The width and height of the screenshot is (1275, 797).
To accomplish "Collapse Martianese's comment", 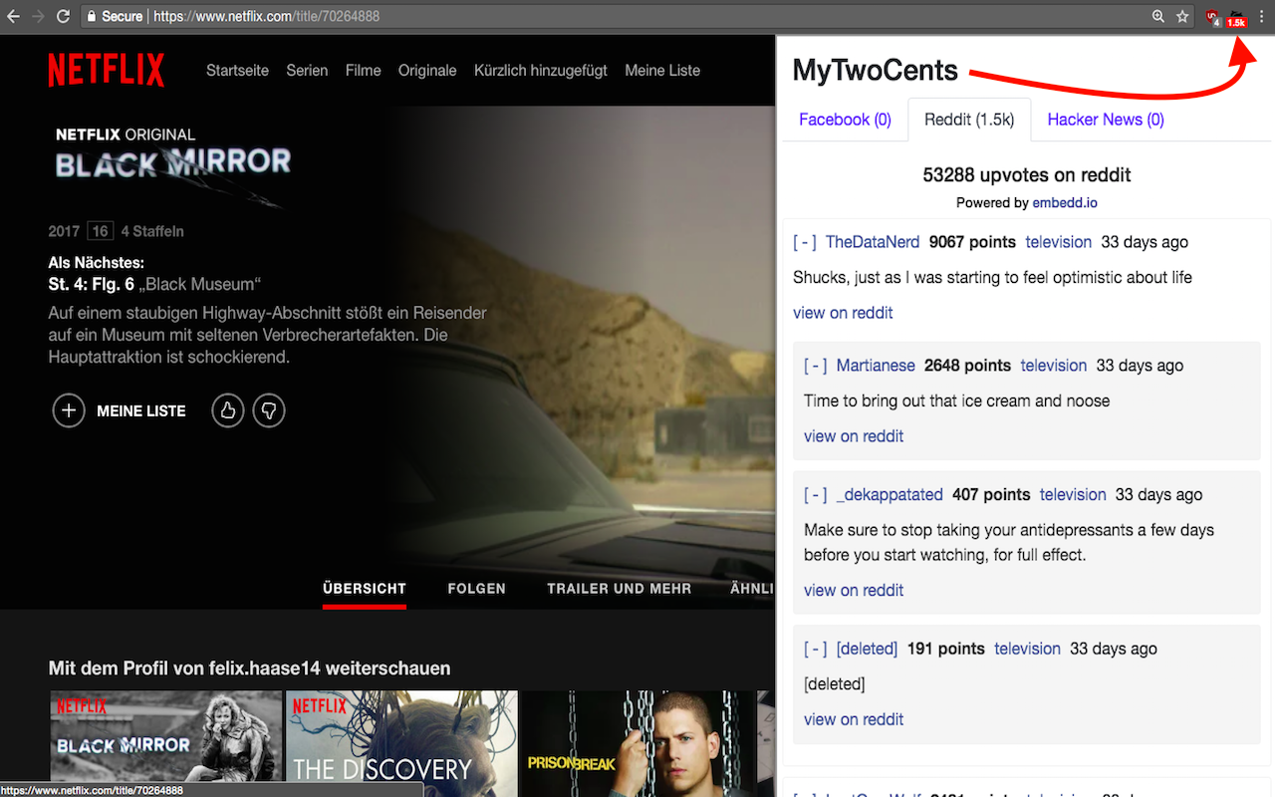I will 815,366.
